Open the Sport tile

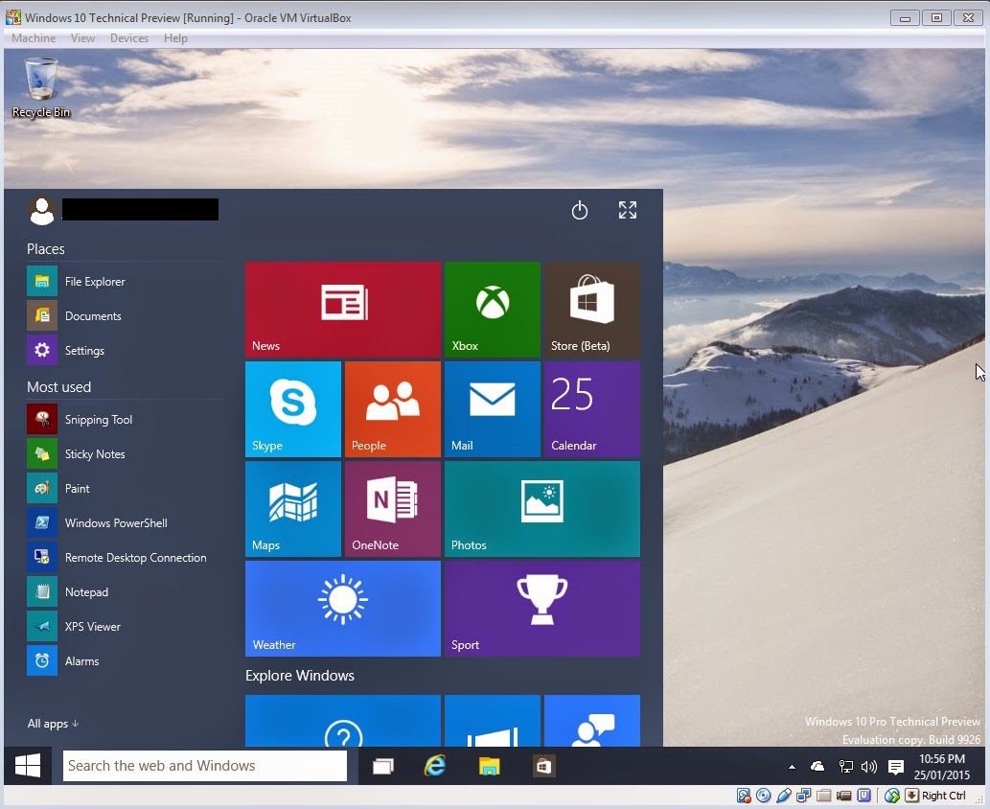(542, 609)
